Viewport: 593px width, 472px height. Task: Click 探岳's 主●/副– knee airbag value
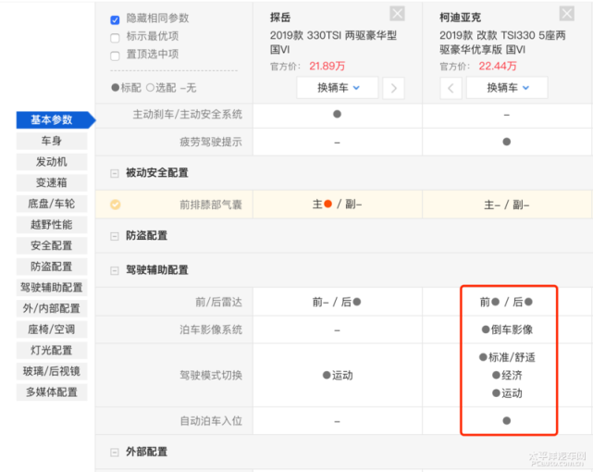[x=337, y=205]
